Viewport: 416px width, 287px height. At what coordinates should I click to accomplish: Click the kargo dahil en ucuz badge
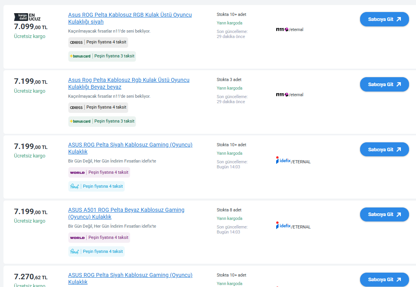(27, 17)
